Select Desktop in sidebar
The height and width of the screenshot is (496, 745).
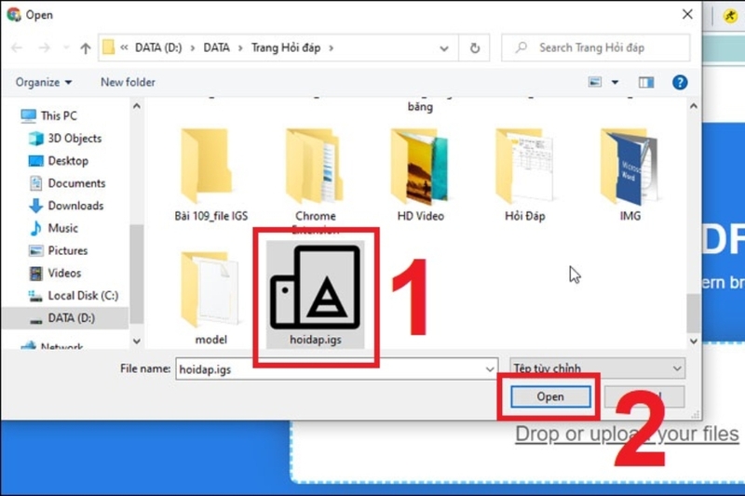[x=59, y=161]
